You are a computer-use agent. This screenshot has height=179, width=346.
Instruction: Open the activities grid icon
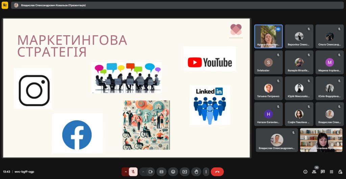tap(331, 172)
